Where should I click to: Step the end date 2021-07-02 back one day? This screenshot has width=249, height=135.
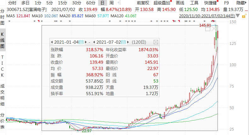pos(94,42)
